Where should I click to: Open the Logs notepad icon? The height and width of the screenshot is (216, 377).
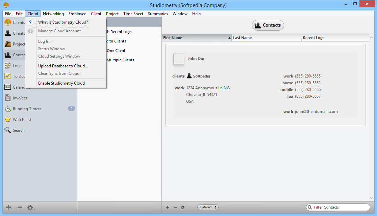8,65
